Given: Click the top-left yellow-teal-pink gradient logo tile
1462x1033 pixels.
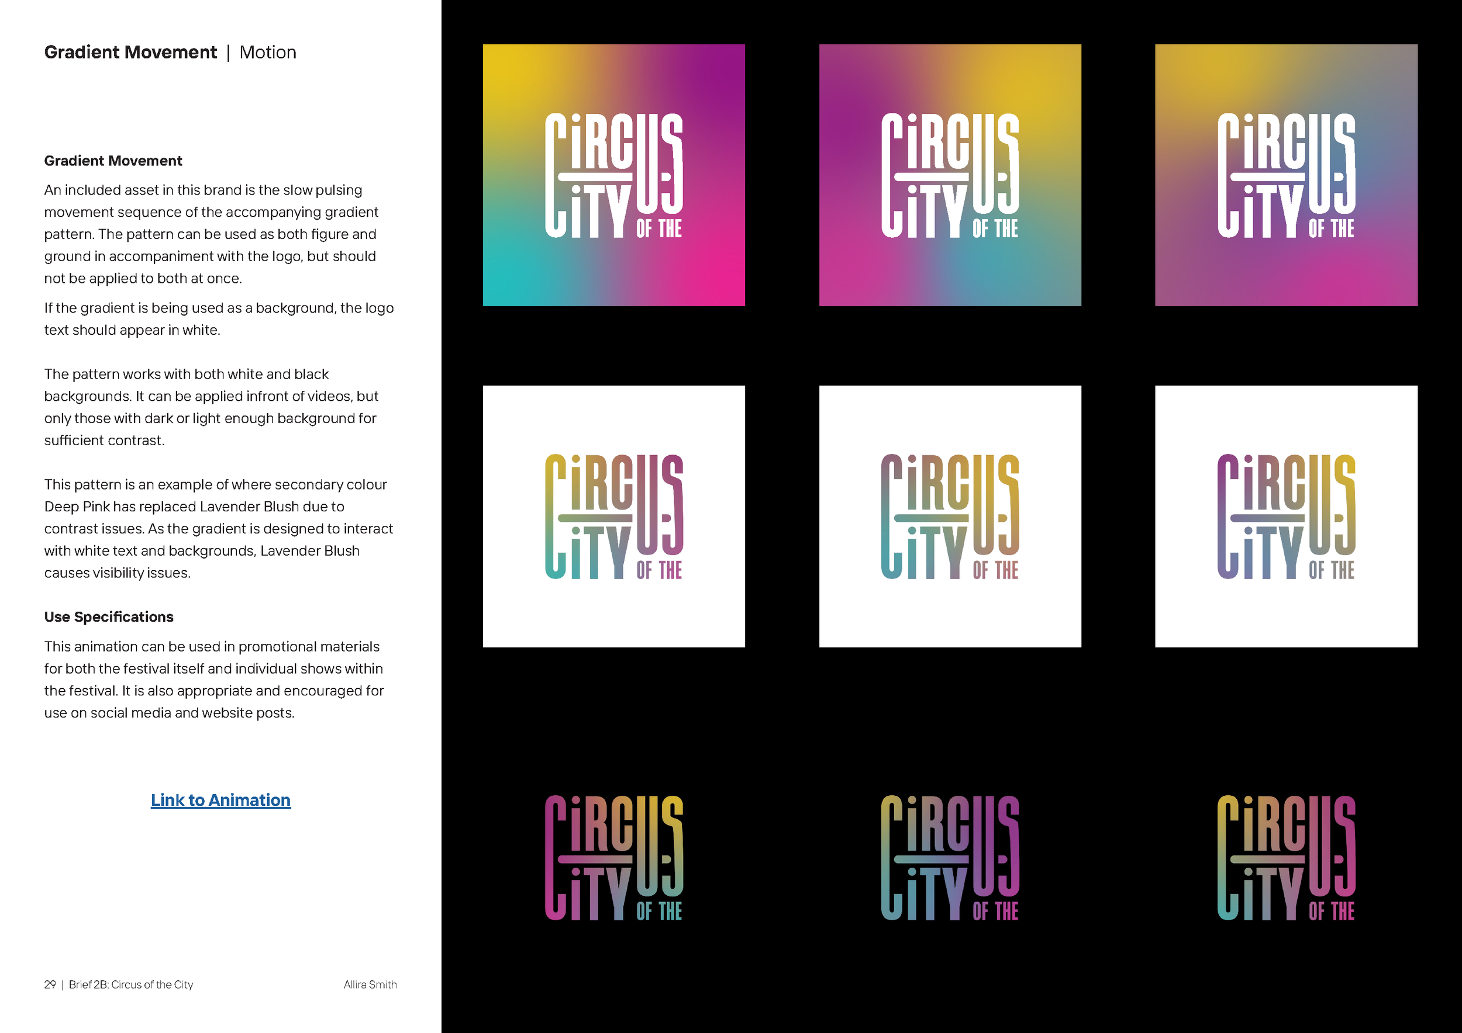Looking at the screenshot, I should 613,175.
